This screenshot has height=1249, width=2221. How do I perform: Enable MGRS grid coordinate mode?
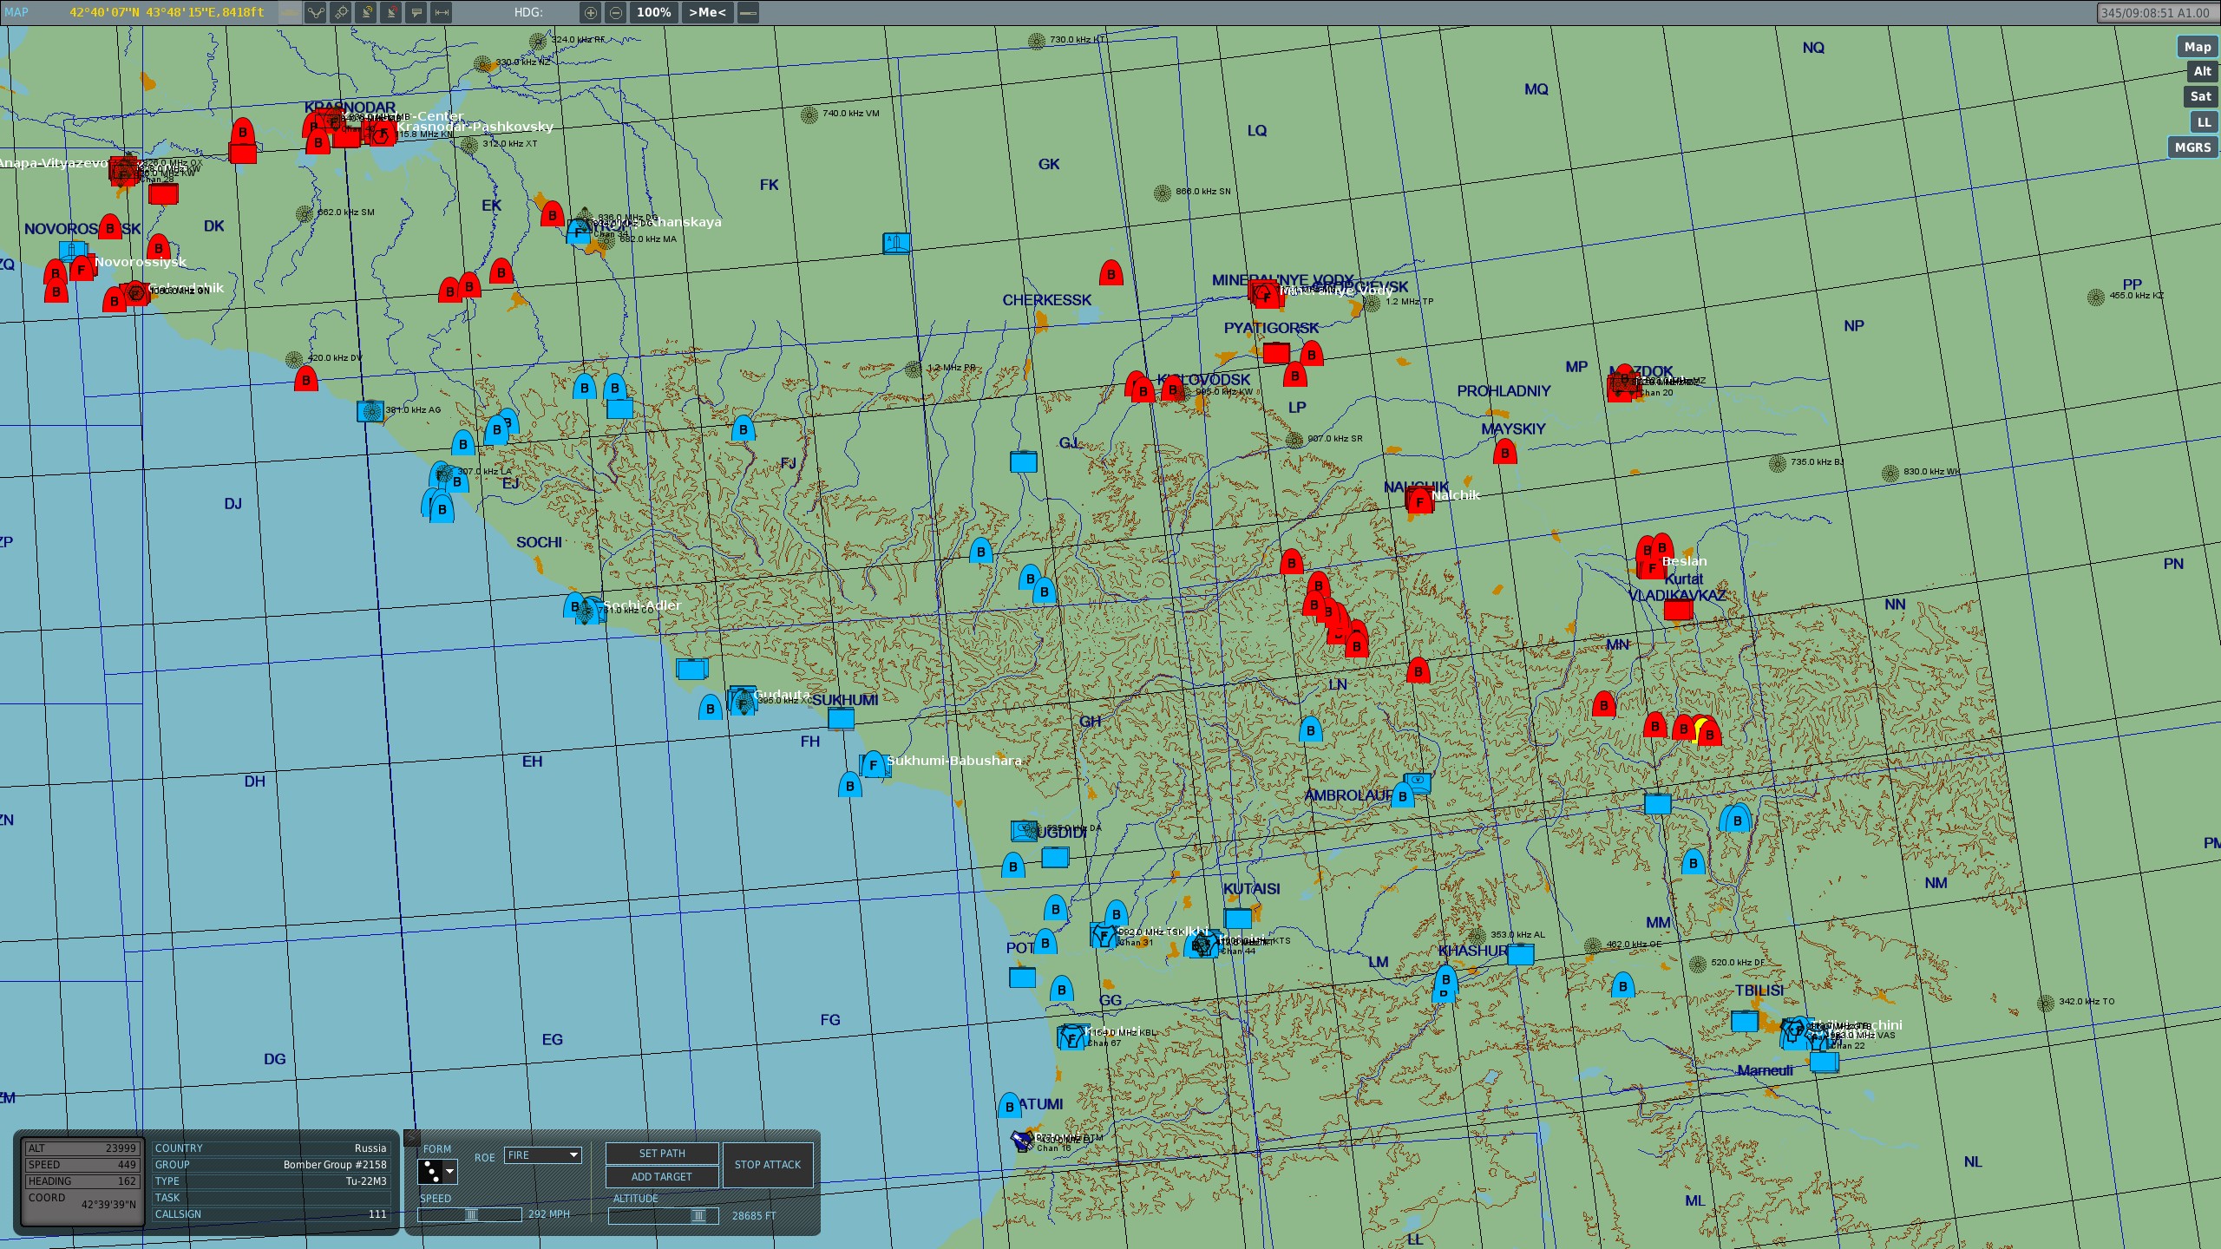point(2192,147)
